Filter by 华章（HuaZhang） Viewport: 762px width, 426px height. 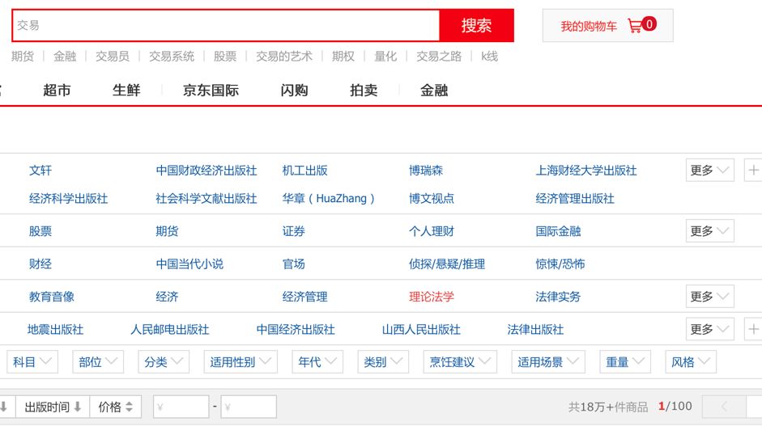[329, 198]
